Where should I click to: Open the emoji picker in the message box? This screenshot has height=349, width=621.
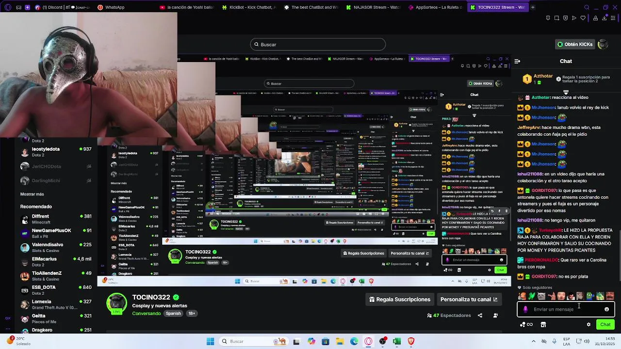[606, 309]
